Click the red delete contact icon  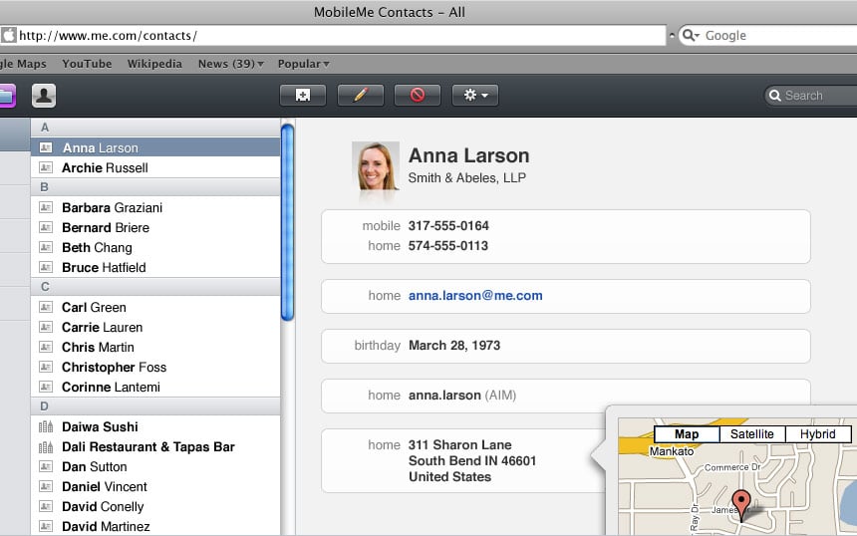(x=417, y=95)
